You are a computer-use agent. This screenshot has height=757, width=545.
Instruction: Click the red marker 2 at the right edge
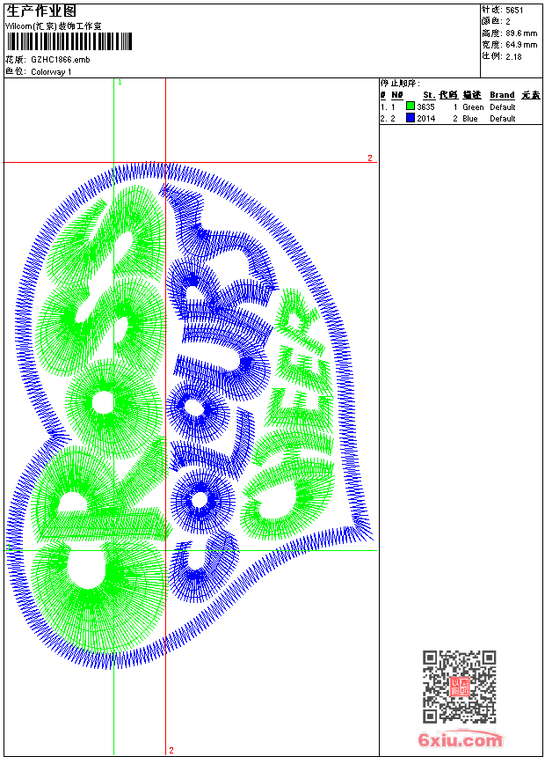(370, 158)
